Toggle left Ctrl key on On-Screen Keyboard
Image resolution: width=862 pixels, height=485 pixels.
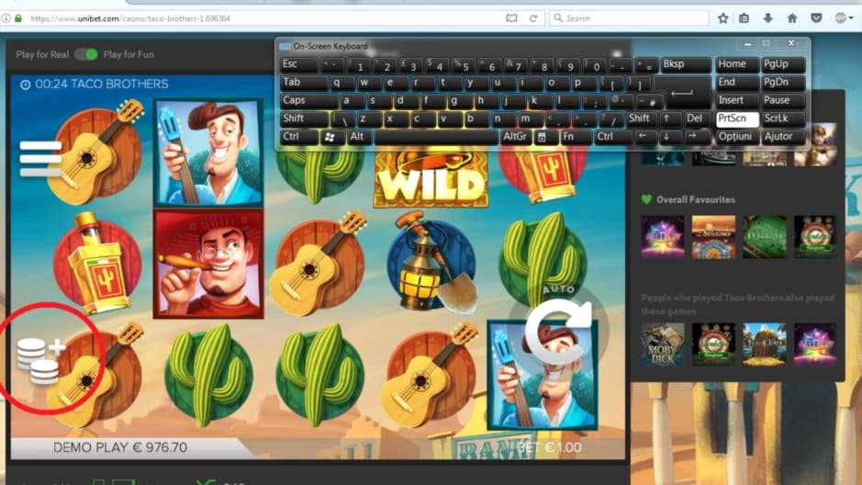coord(298,138)
